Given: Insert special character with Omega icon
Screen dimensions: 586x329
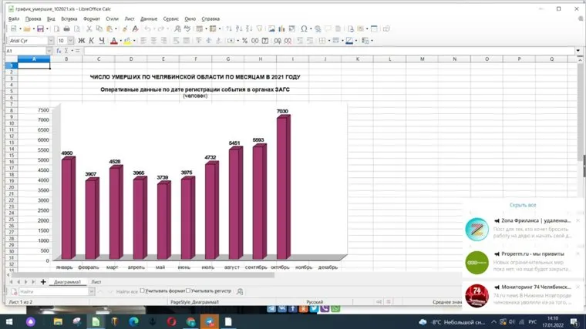Looking at the screenshot, I should pyautogui.click(x=304, y=29).
